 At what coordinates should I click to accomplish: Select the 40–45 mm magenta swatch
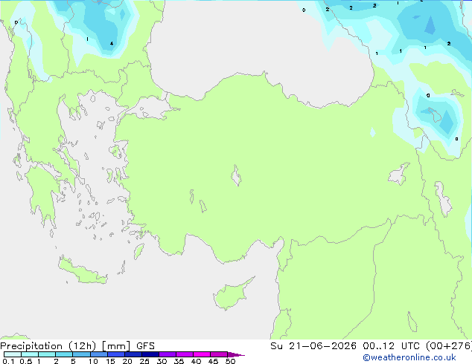202,354
